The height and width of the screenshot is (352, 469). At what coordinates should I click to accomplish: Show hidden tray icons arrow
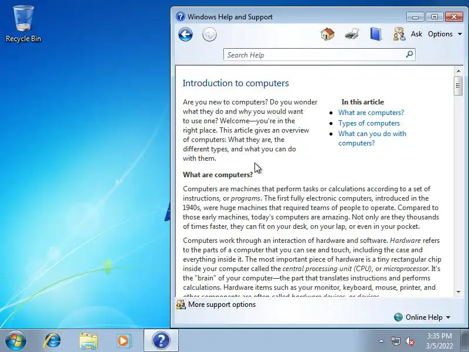381,341
